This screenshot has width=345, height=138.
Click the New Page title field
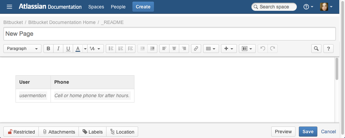coord(170,34)
